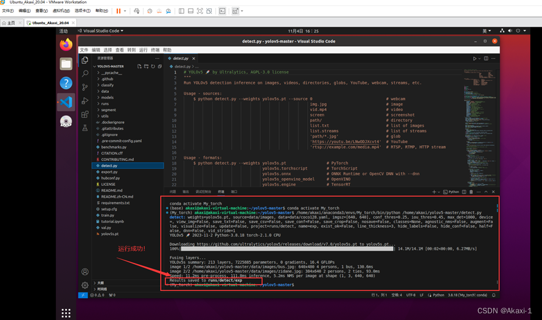Open the Manage gear icon
The width and height of the screenshot is (542, 320).
point(85,285)
